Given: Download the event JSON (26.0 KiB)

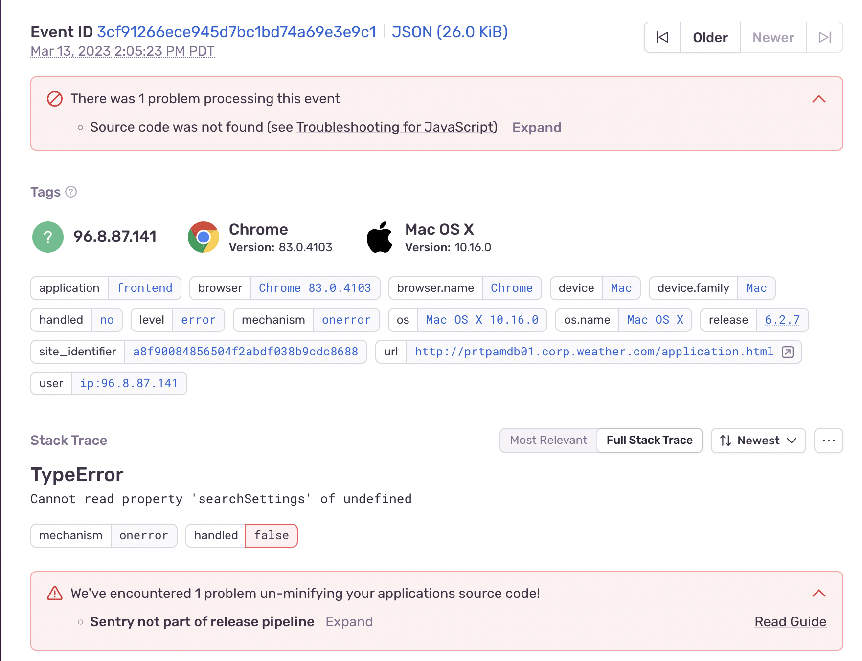Looking at the screenshot, I should pyautogui.click(x=450, y=32).
